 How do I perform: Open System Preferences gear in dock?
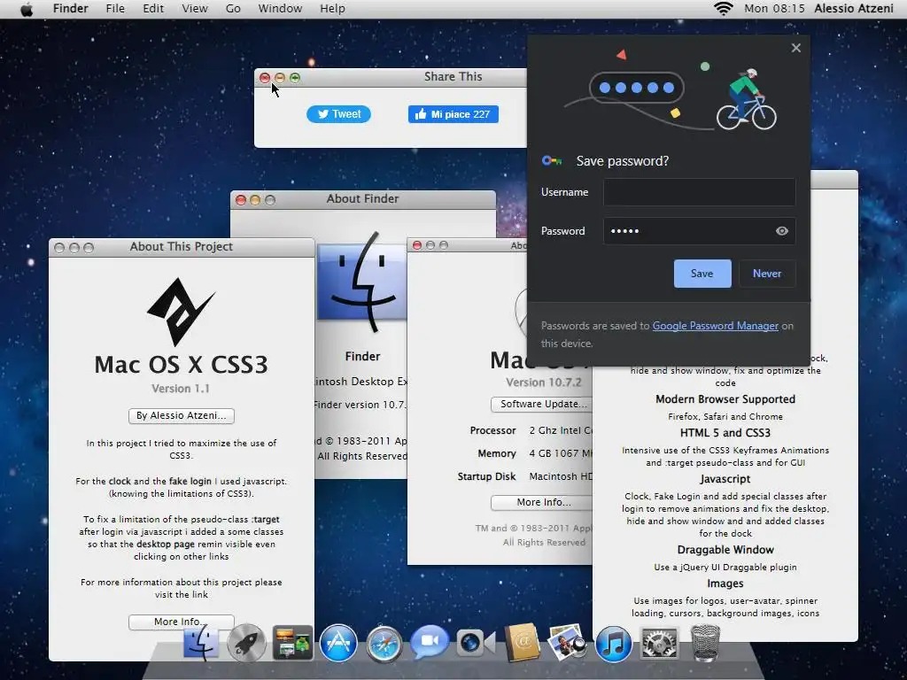point(659,643)
